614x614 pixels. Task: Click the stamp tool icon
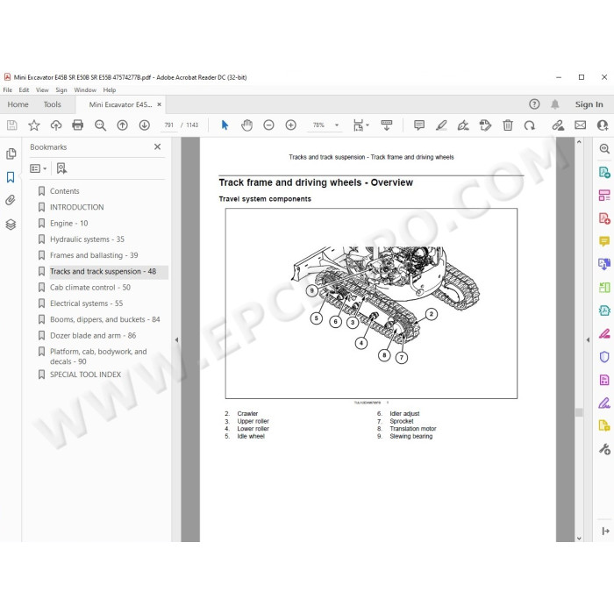485,125
